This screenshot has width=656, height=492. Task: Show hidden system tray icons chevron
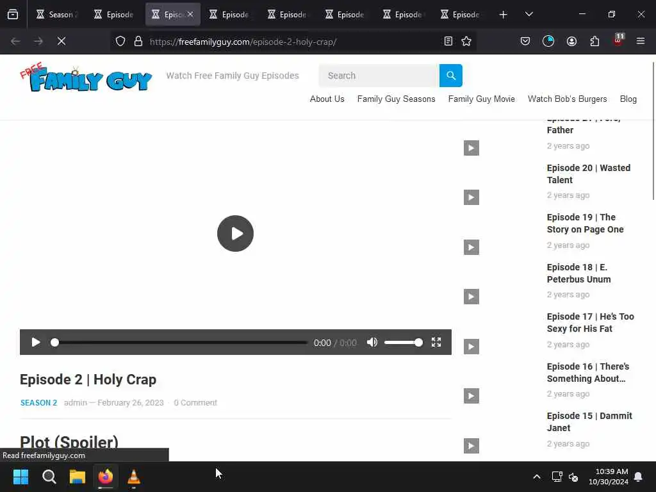coord(537,477)
